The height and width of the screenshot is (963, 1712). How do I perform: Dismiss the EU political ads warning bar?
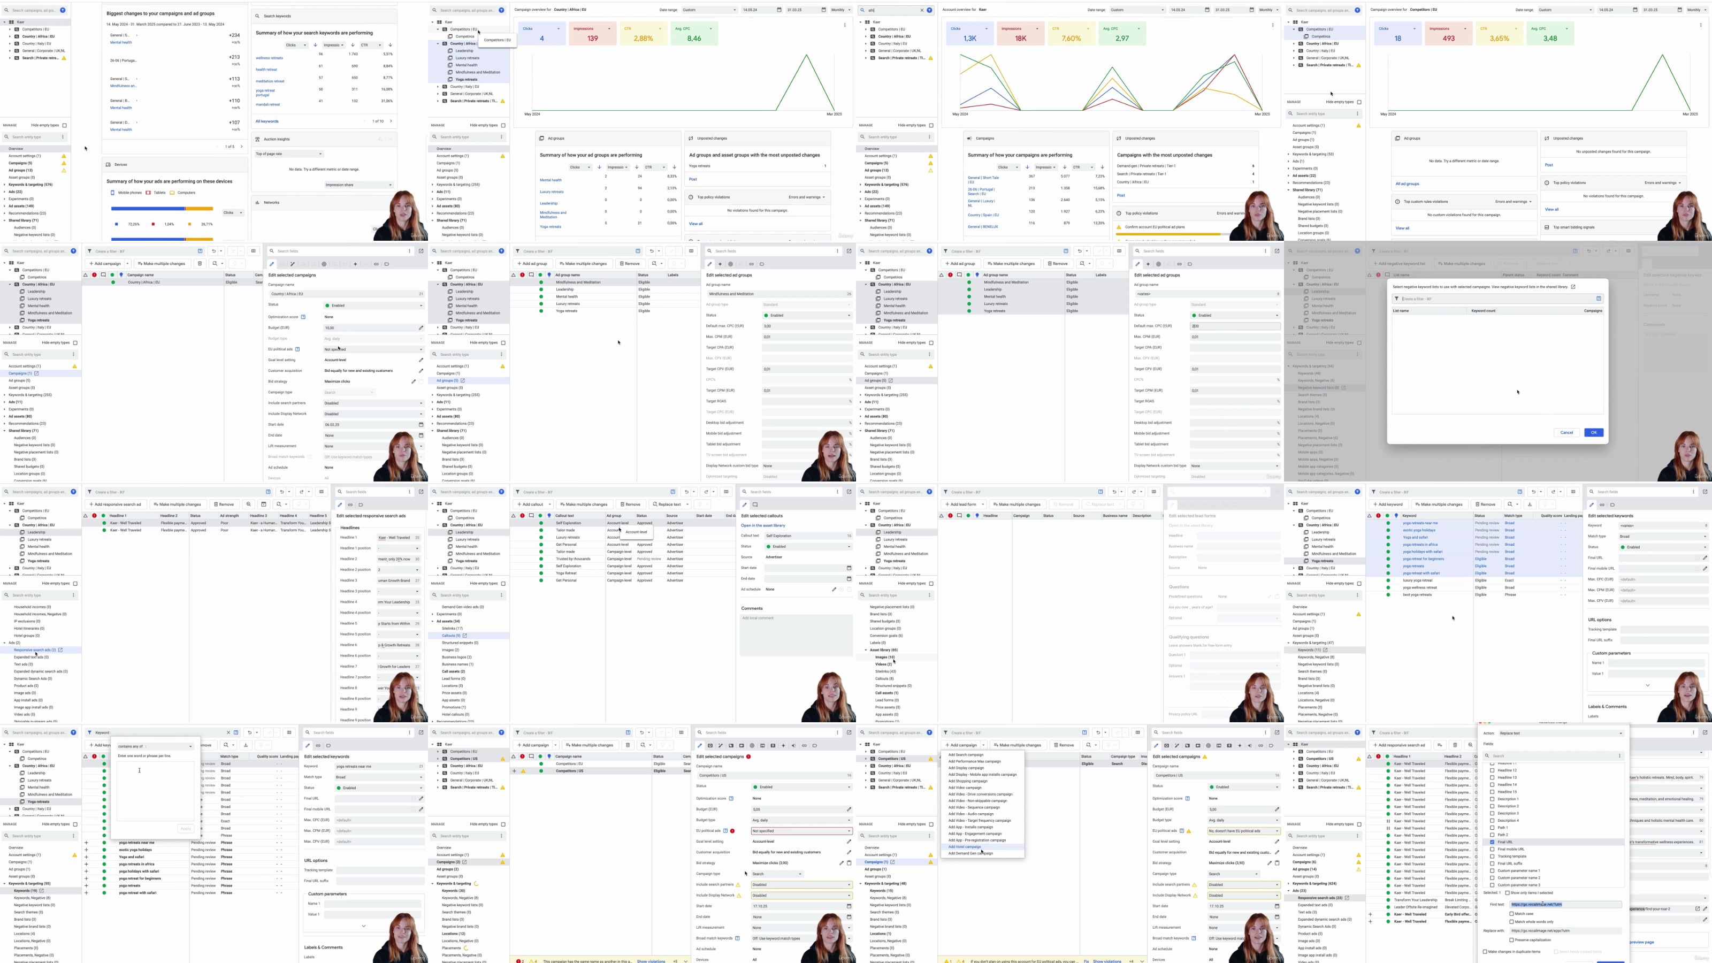click(x=1142, y=961)
